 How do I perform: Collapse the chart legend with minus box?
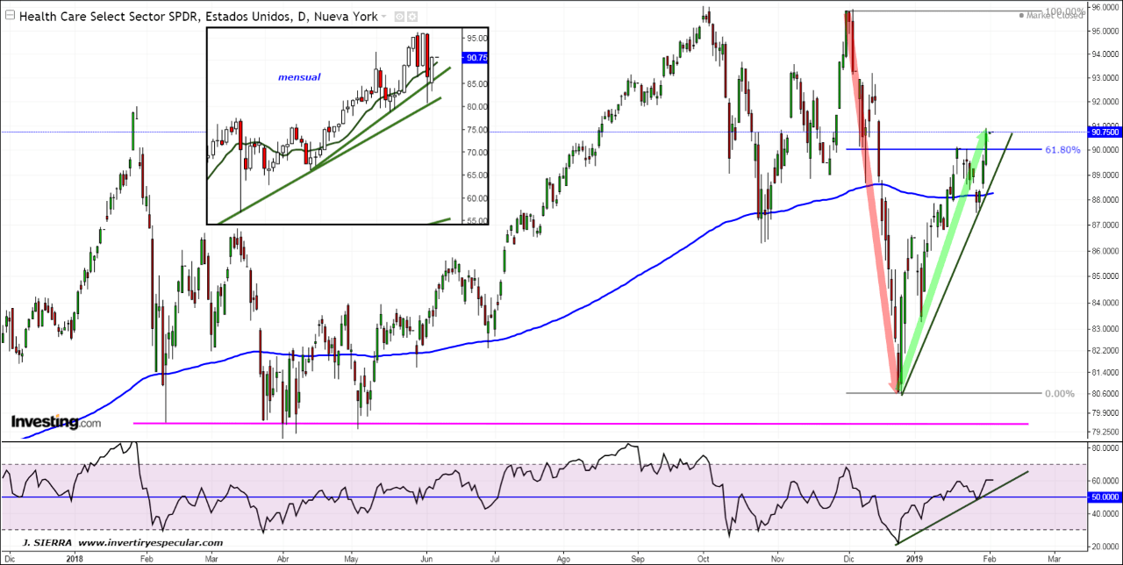click(9, 16)
